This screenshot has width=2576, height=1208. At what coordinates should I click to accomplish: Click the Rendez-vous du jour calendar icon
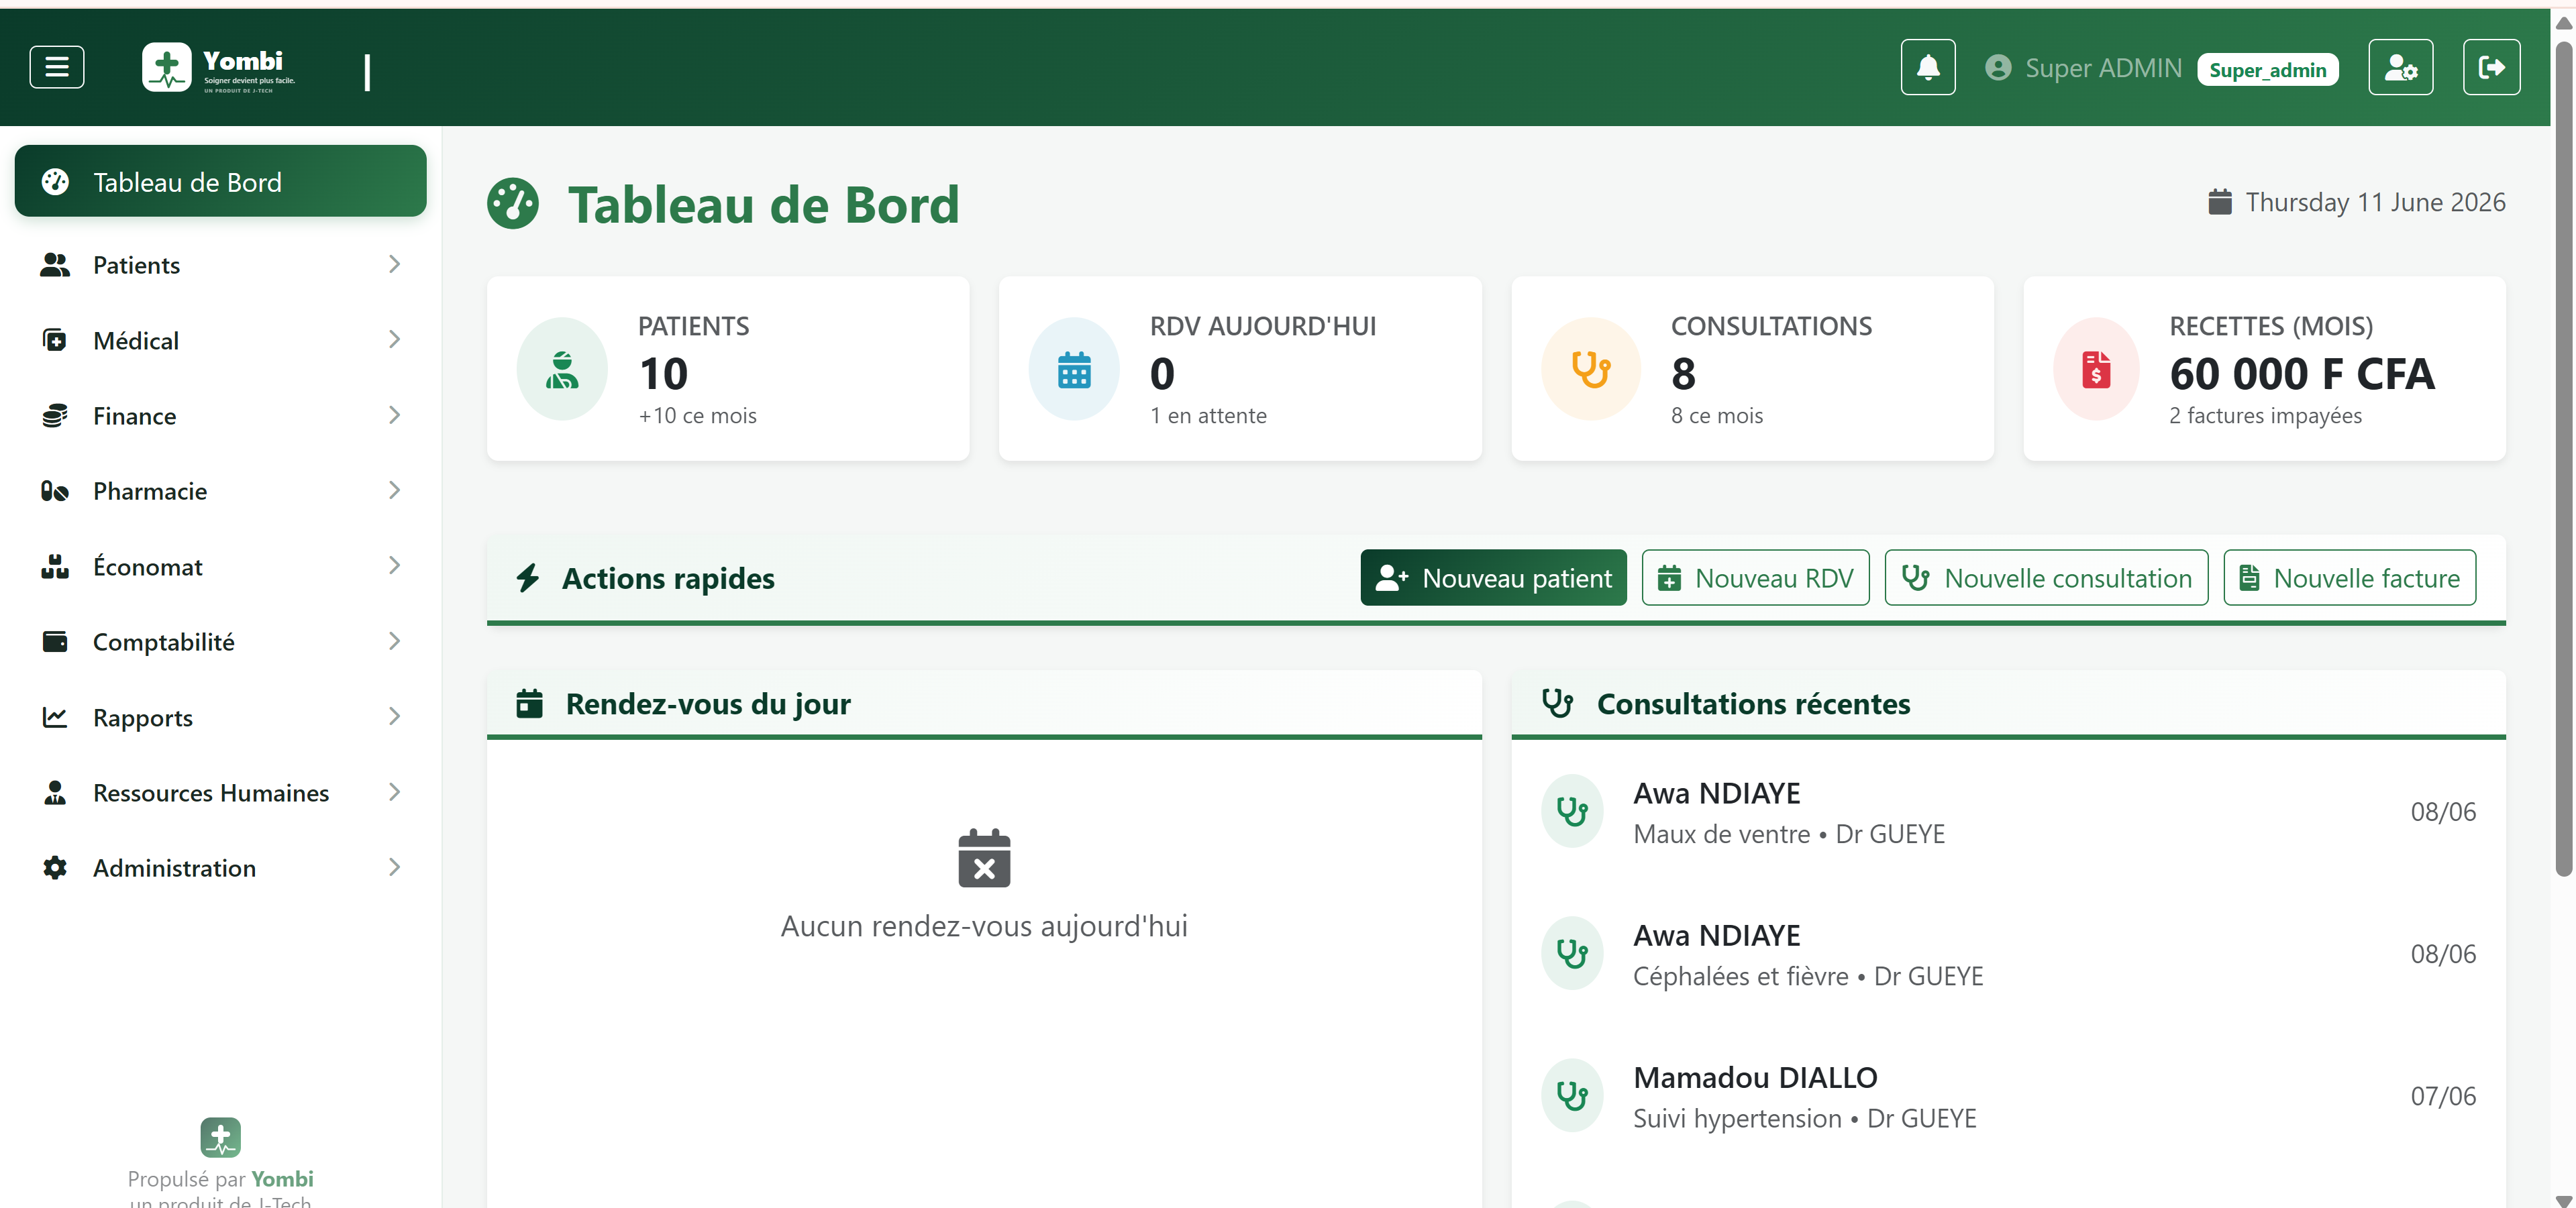click(529, 703)
